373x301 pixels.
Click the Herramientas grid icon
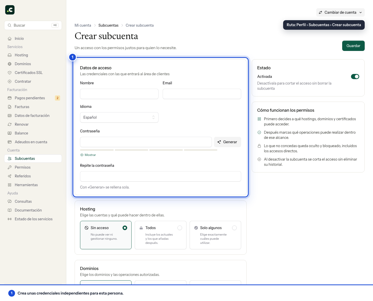click(10, 185)
